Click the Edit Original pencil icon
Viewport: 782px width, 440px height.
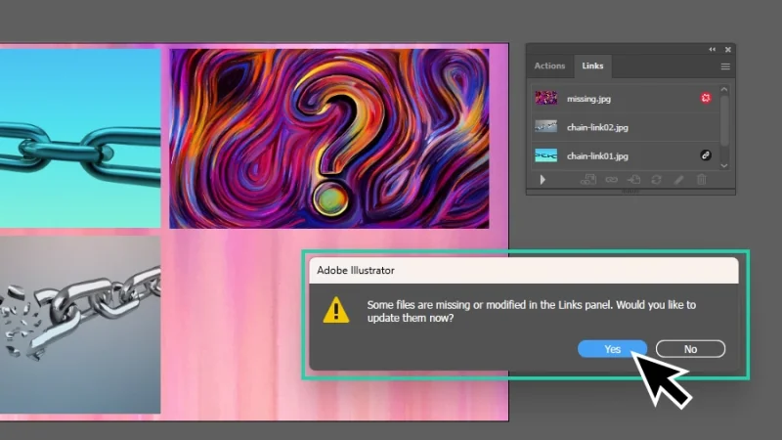[x=678, y=180]
